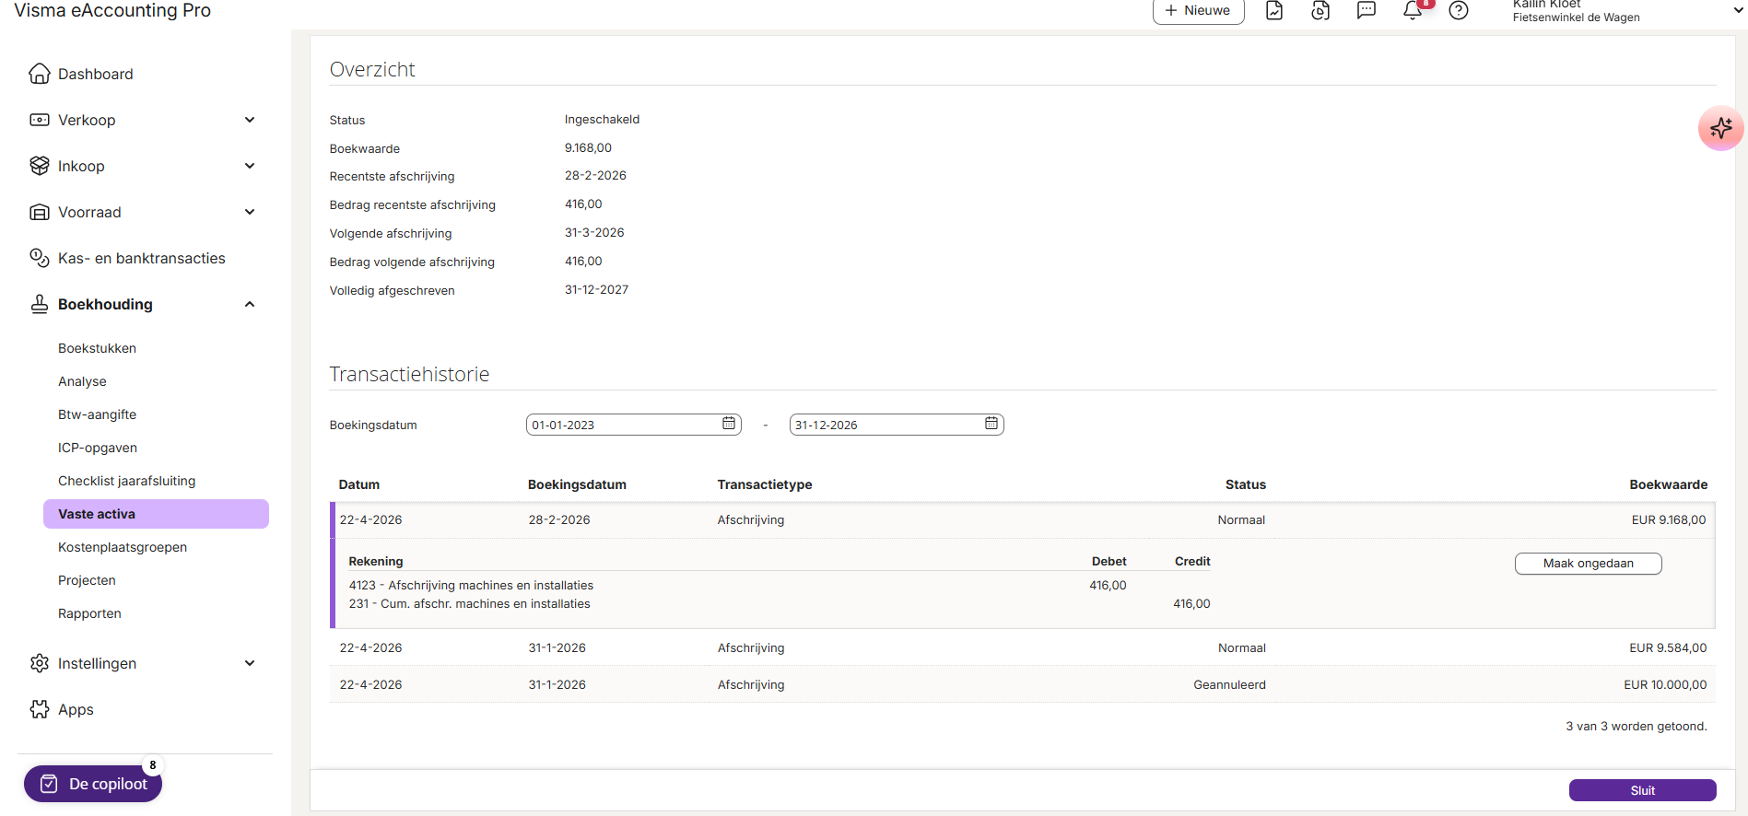1748x816 pixels.
Task: Click the Kas- en banktransacties coins icon
Action: point(40,258)
